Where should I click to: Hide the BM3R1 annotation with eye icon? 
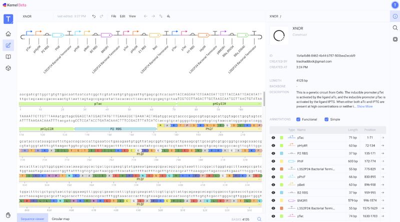273,200
